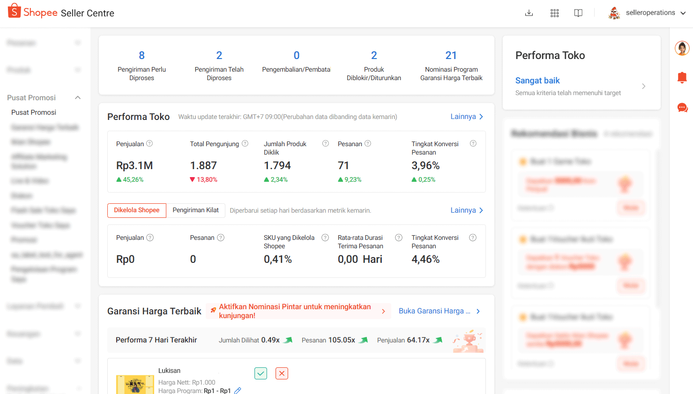The image size is (693, 394).
Task: Collapse the Pusat Promosi sidebar section
Action: point(78,97)
